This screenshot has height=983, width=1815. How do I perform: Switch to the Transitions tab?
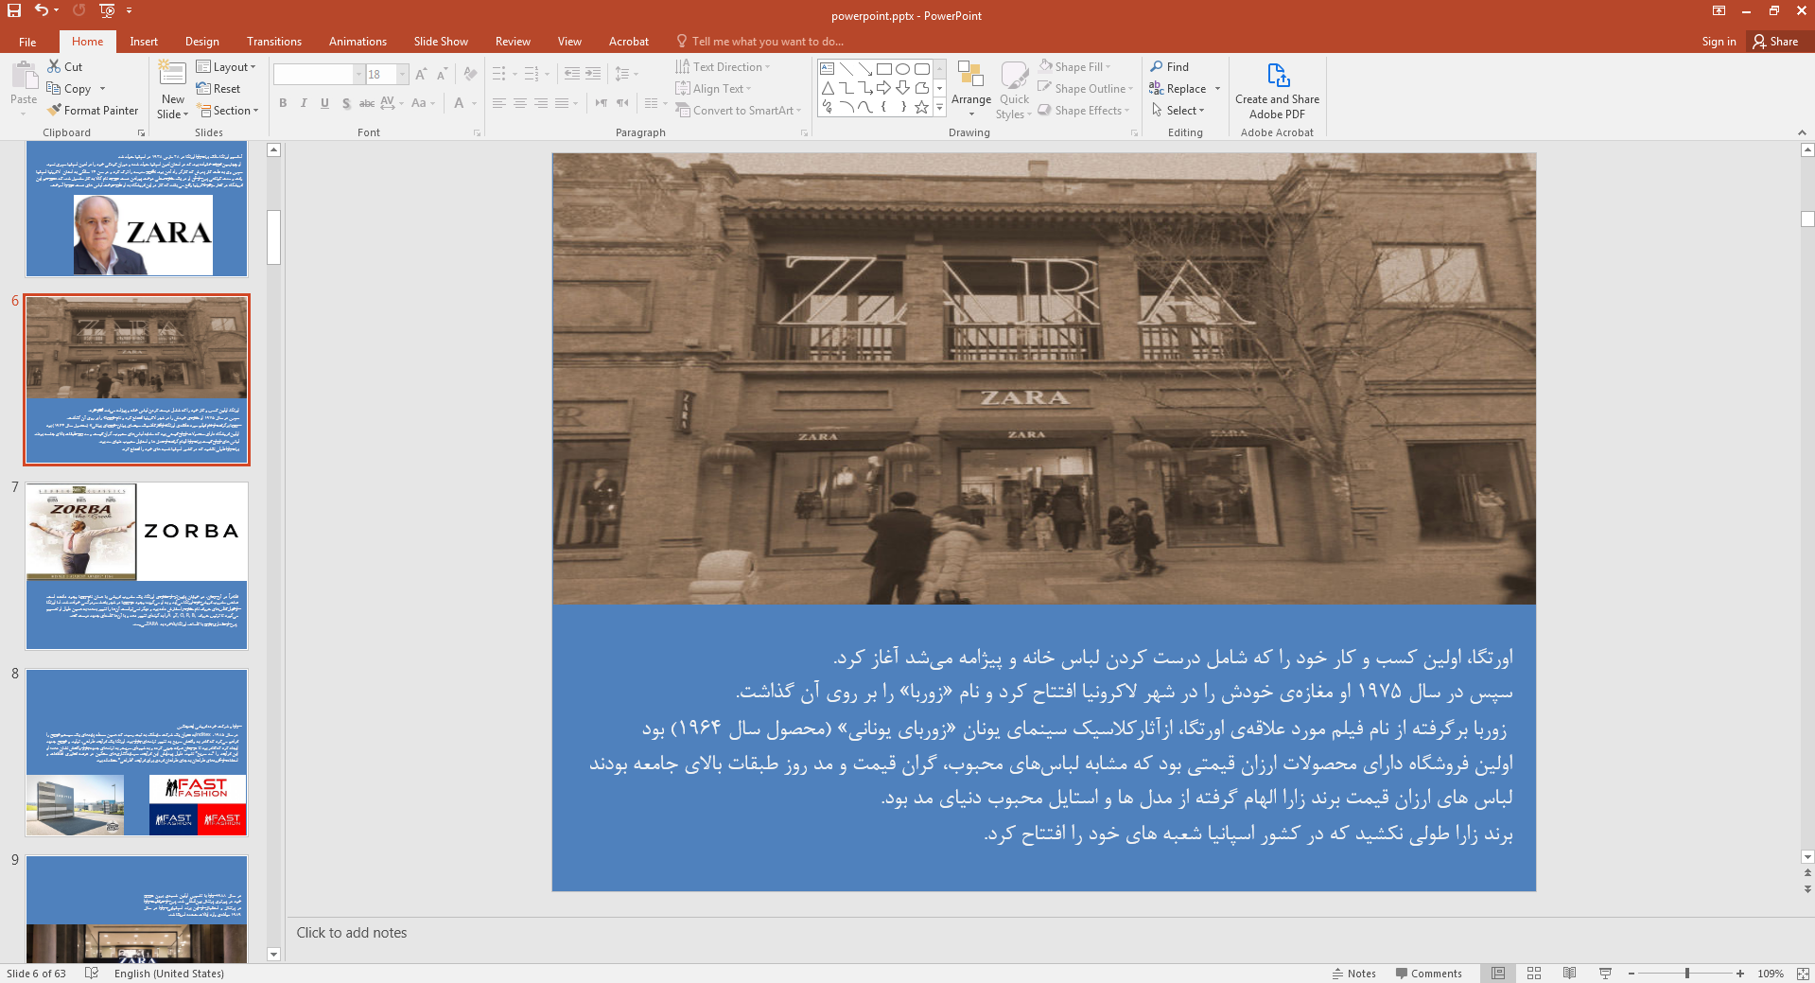(274, 42)
